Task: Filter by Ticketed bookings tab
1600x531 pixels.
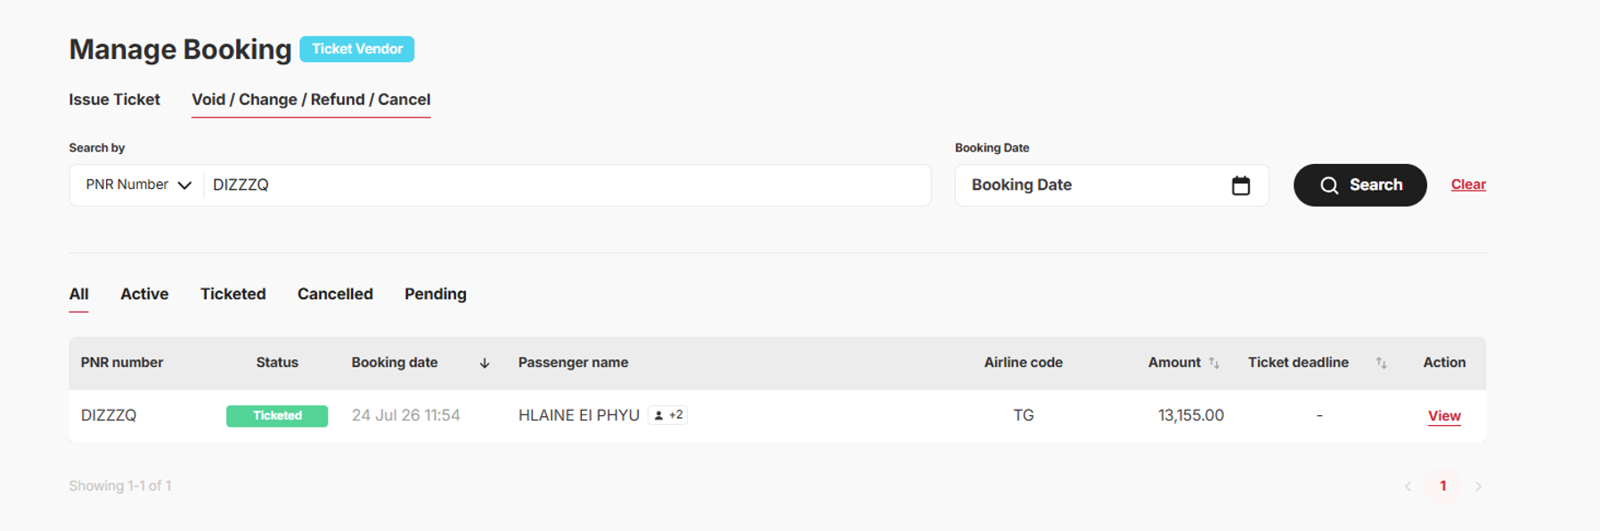Action: [233, 294]
